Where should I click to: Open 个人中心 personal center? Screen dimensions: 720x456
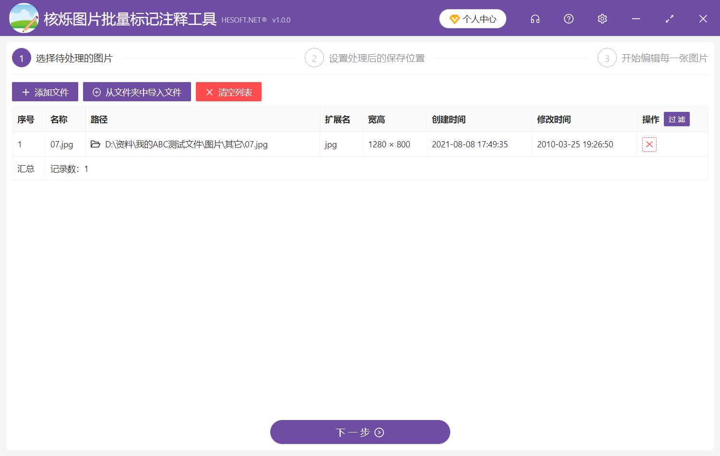click(x=473, y=19)
